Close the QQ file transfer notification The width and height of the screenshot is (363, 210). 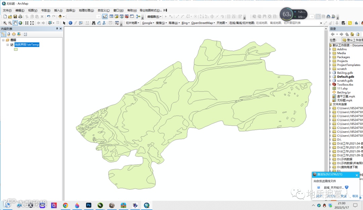click(357, 175)
